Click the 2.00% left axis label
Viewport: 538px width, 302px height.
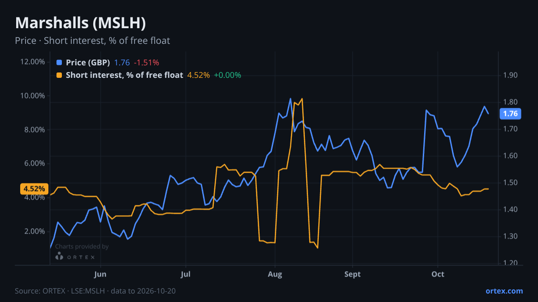tap(34, 231)
